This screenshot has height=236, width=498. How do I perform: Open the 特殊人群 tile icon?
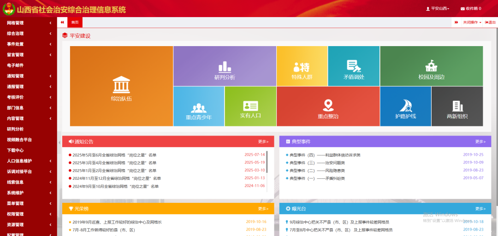302,68
